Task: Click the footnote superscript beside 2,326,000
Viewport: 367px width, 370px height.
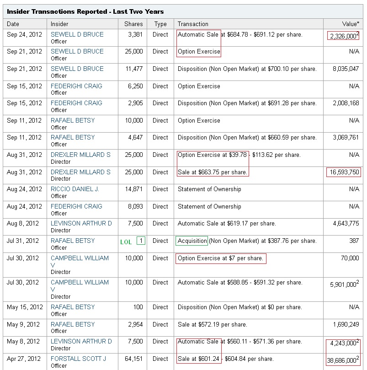Action: point(357,33)
